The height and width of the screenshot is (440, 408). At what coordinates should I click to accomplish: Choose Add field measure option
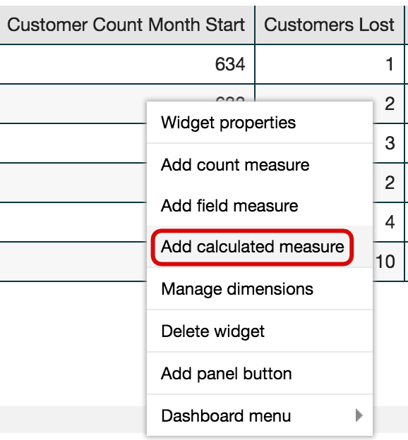click(x=260, y=205)
